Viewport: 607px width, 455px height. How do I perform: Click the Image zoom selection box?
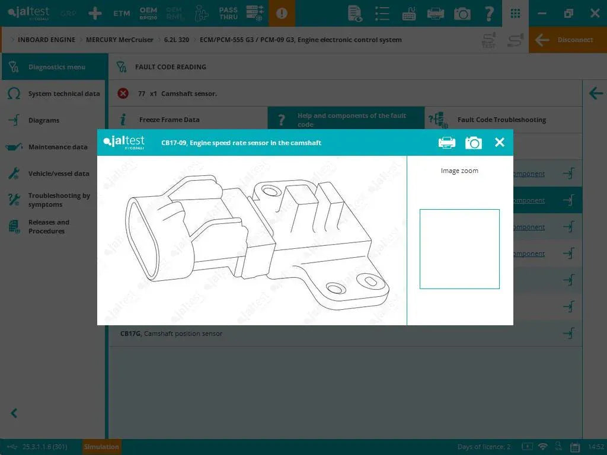click(459, 249)
